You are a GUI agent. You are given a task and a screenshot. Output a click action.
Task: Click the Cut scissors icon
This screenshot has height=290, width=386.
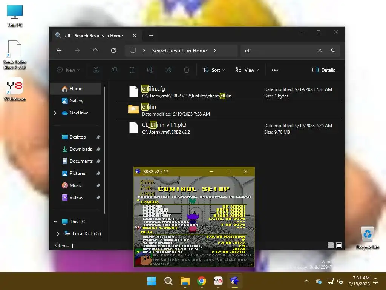pos(96,70)
